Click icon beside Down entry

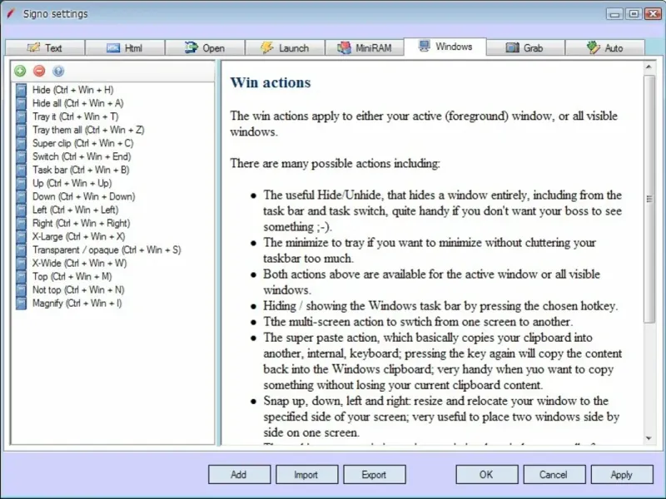tap(22, 196)
